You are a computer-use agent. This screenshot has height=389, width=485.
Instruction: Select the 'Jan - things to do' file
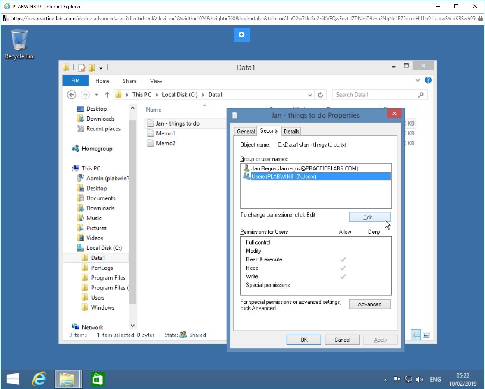(178, 123)
